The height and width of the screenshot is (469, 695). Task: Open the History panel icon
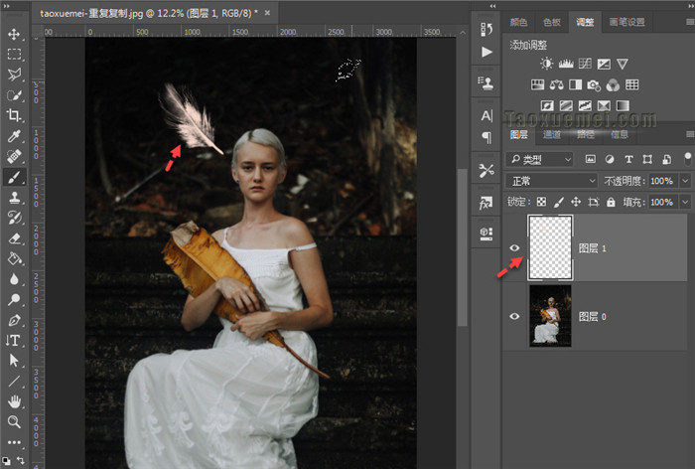pyautogui.click(x=486, y=30)
